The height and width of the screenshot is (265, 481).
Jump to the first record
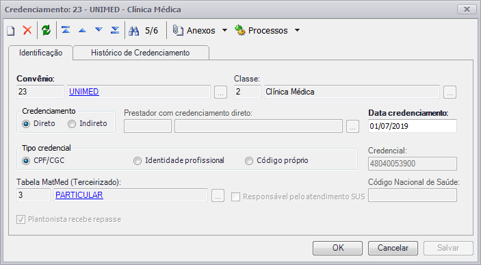pyautogui.click(x=66, y=29)
